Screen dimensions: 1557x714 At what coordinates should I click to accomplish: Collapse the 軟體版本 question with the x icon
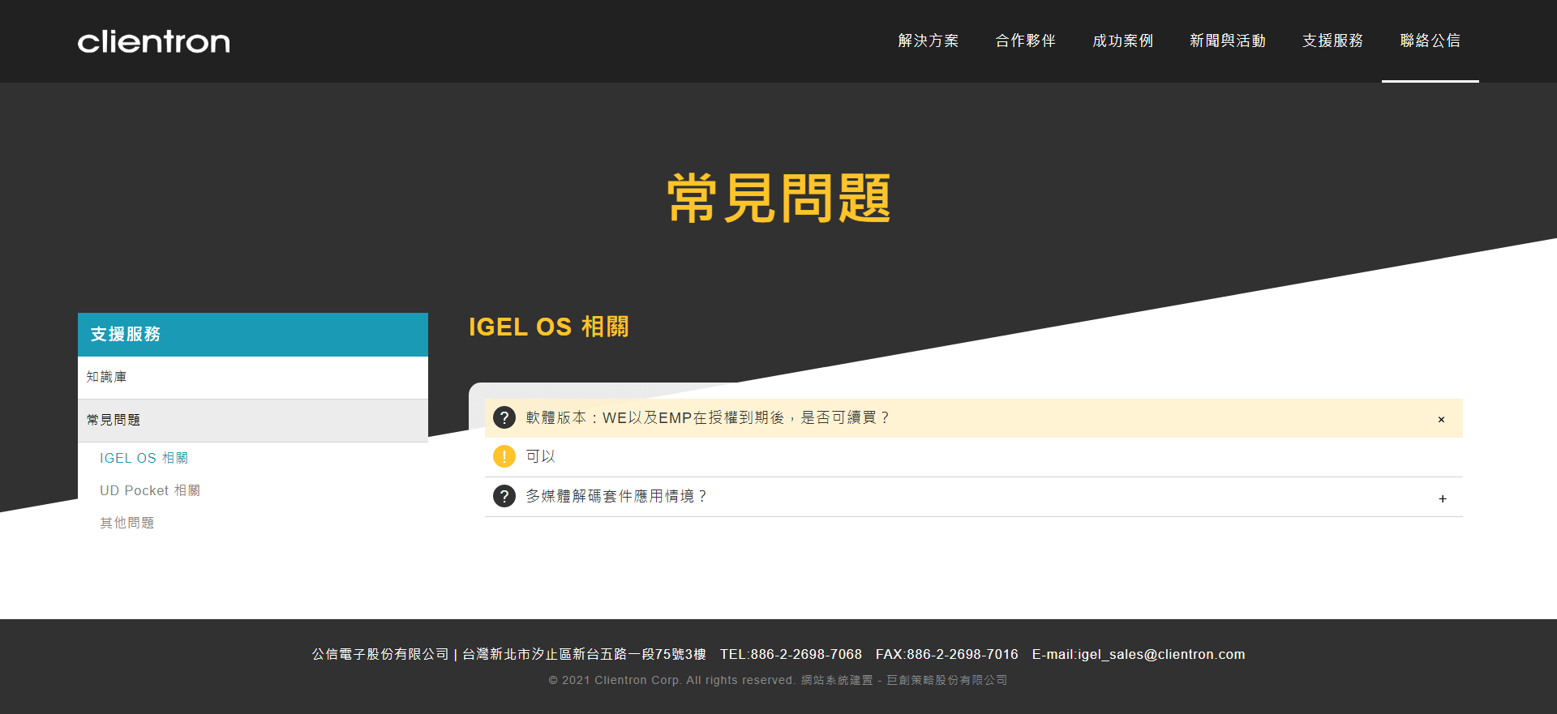[1441, 419]
